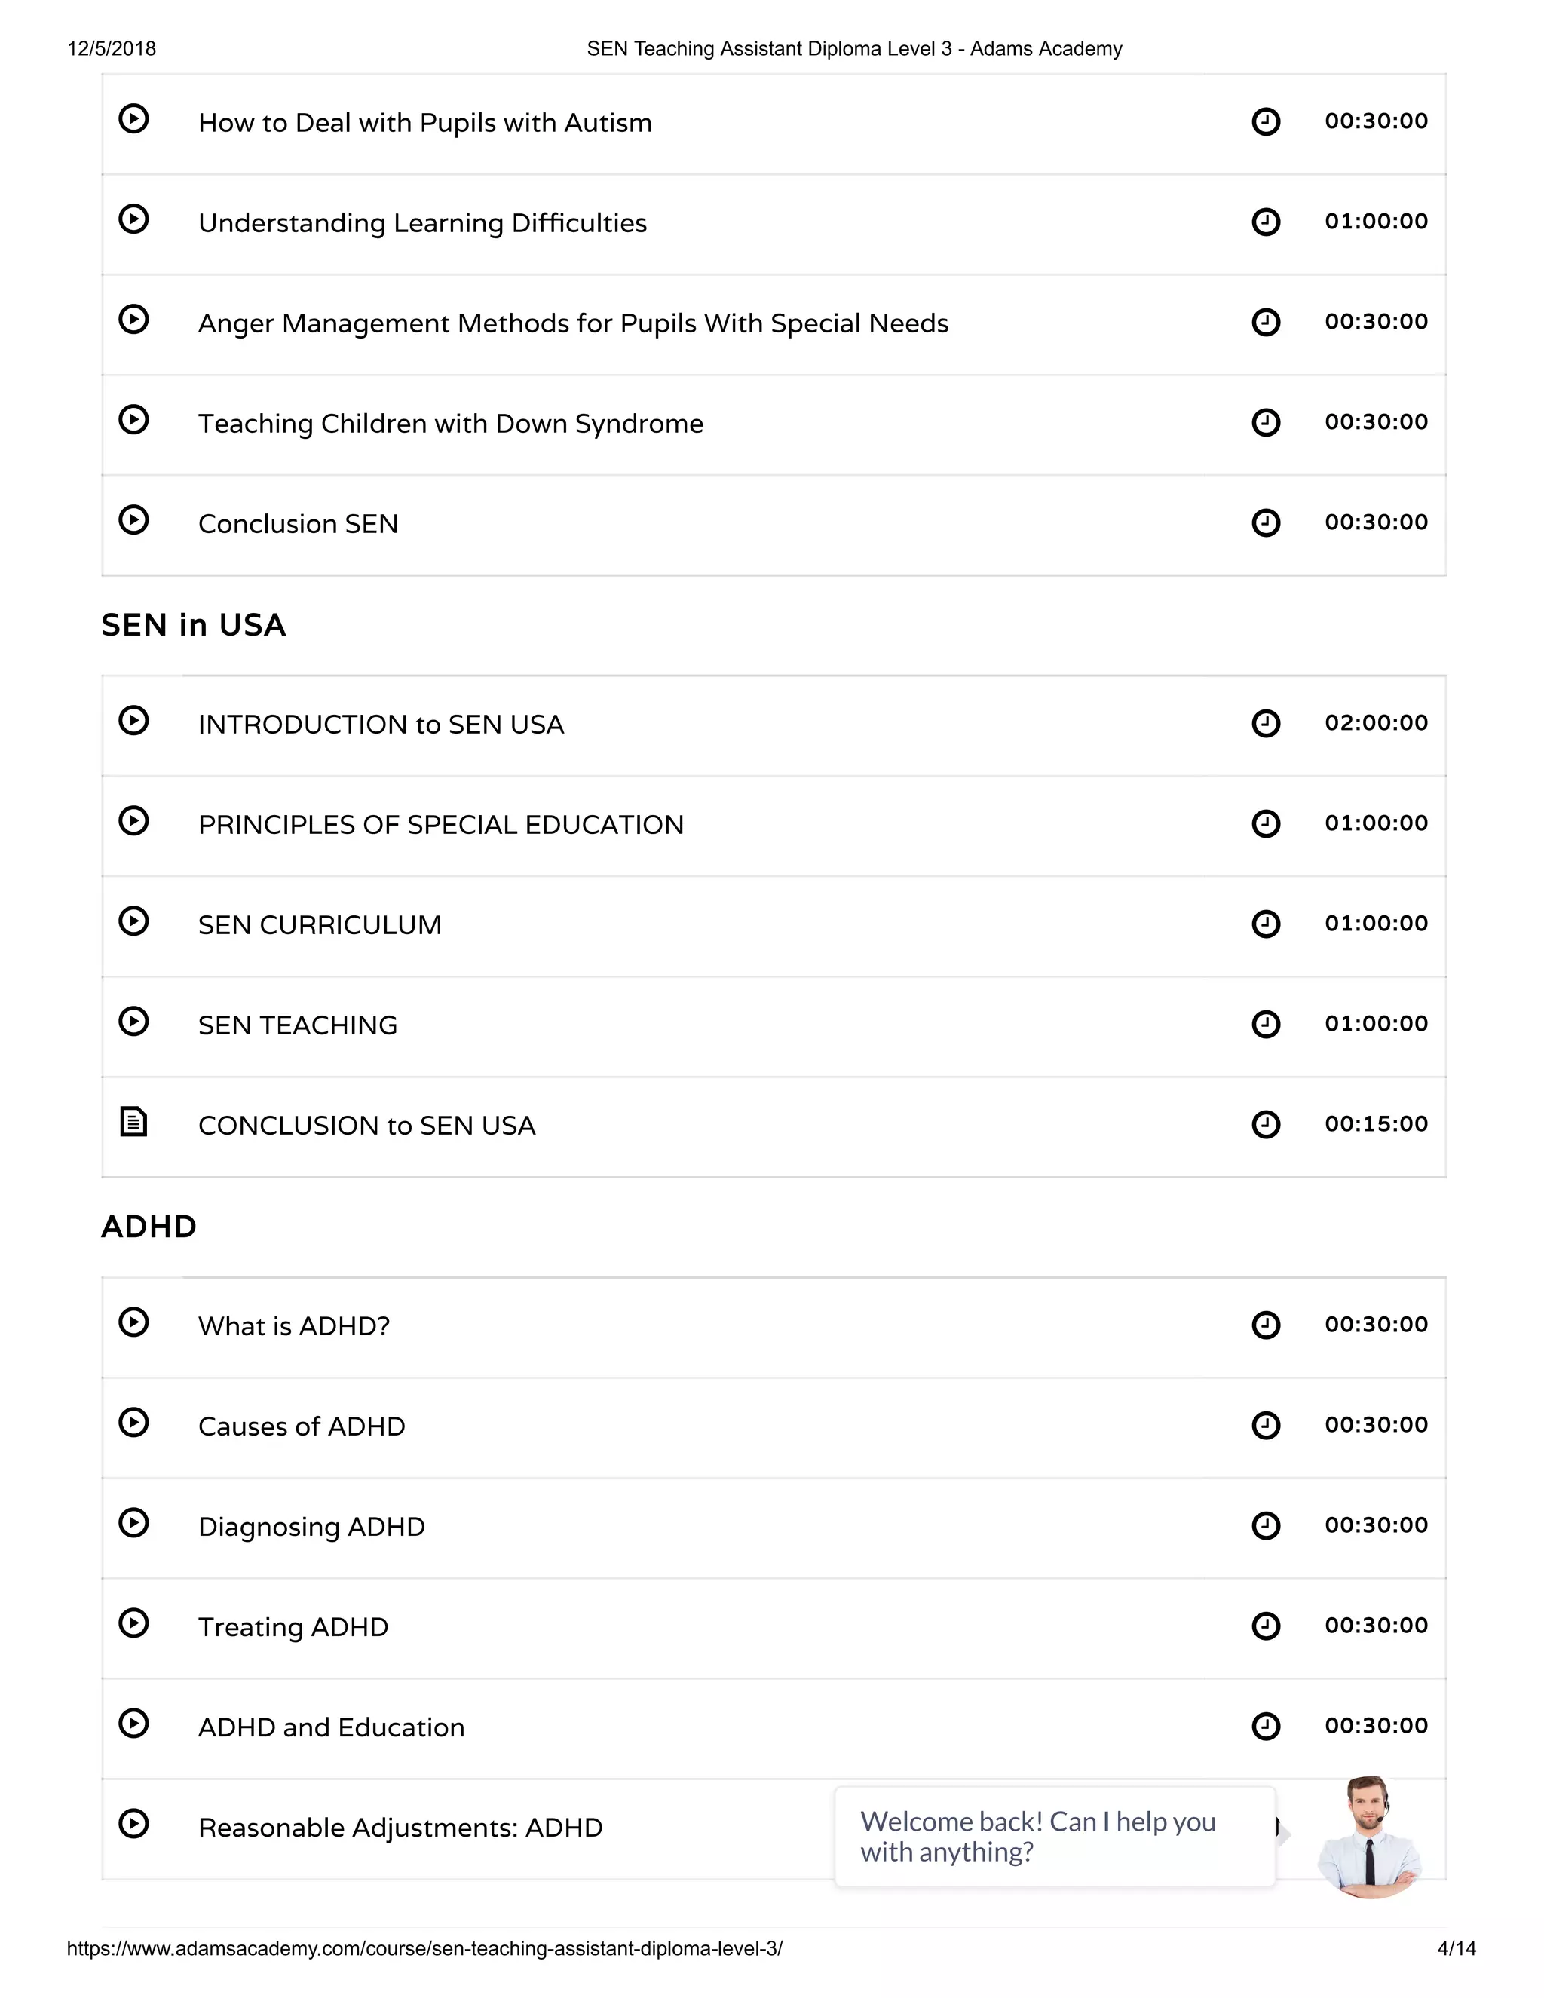Click clock icon in SEN CURRICULUM row

pos(1266,924)
